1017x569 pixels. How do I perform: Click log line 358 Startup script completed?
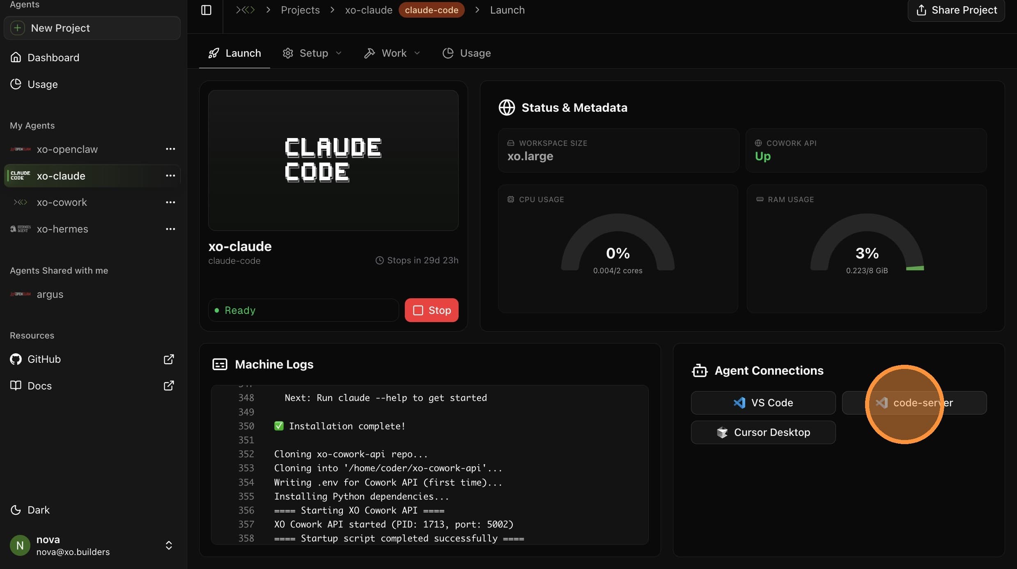point(399,539)
